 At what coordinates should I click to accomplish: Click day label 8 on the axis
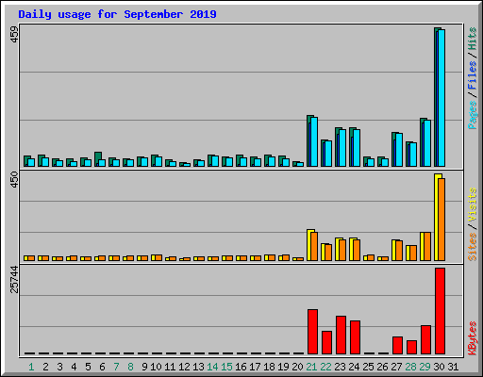(x=130, y=367)
